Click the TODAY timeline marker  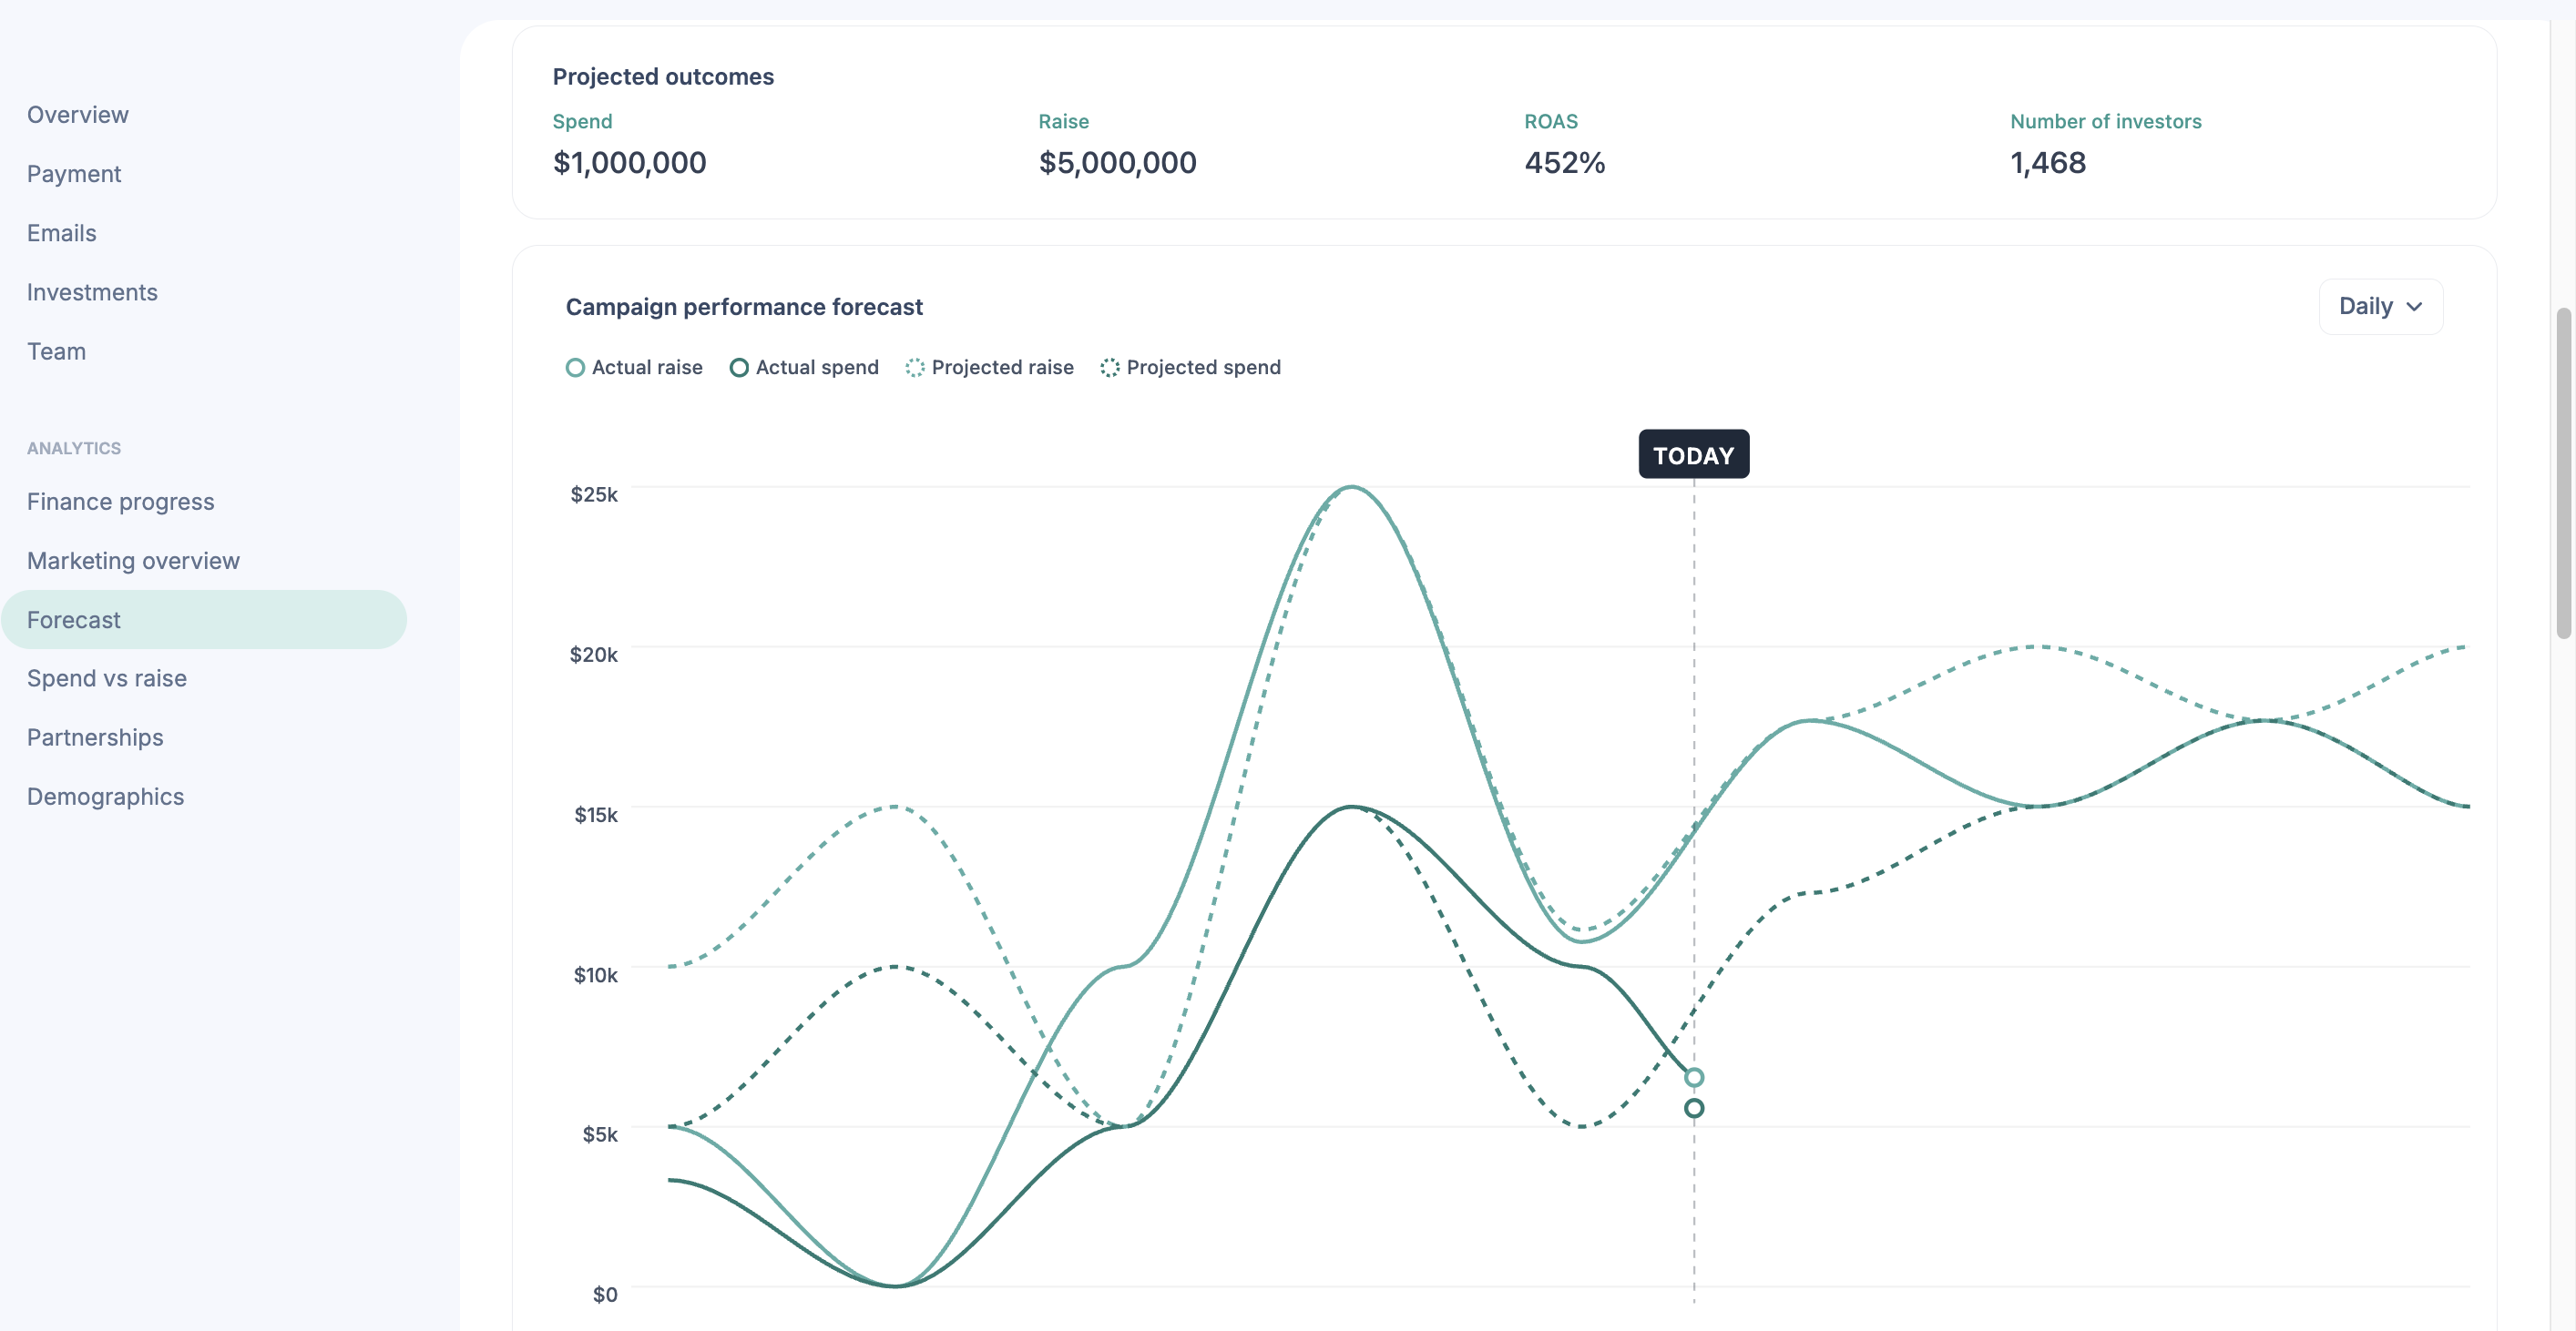tap(1693, 454)
